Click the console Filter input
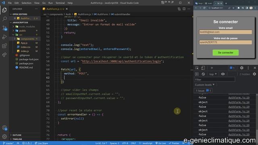 (214, 80)
